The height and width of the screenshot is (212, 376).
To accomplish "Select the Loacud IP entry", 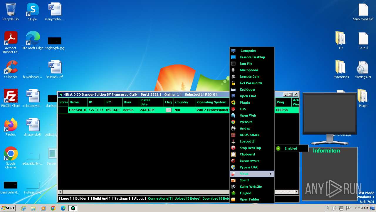I will click(252, 141).
